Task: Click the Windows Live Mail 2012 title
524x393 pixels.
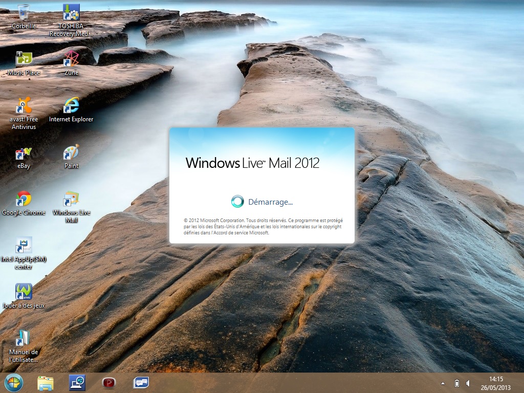Action: (x=252, y=163)
